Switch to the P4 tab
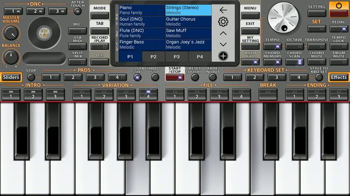Image resolution: width=350 pixels, height=196 pixels. pos(200,57)
